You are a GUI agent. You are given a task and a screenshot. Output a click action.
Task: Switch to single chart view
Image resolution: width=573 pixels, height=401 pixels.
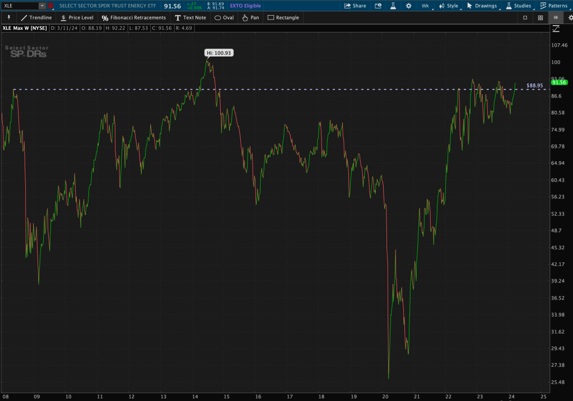click(x=525, y=17)
